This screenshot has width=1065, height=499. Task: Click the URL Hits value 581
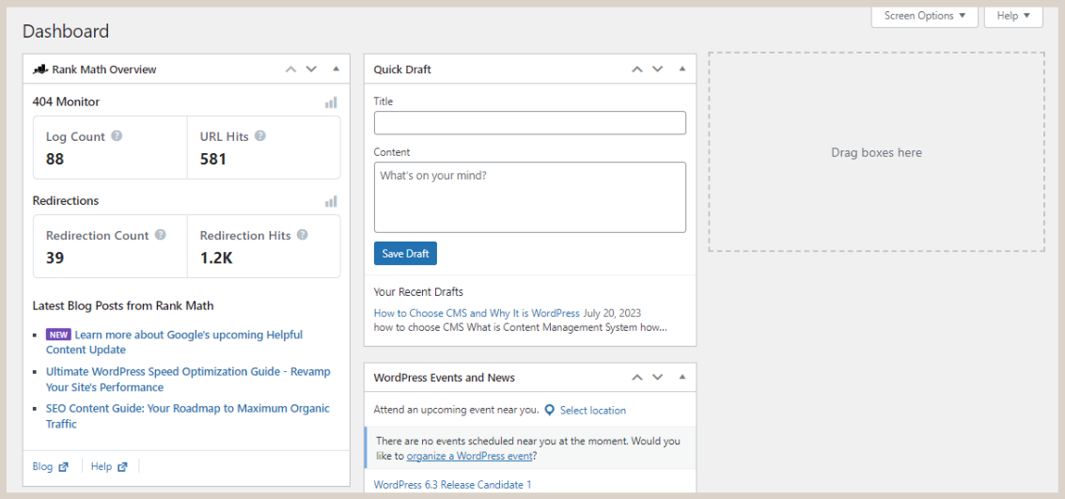click(212, 159)
